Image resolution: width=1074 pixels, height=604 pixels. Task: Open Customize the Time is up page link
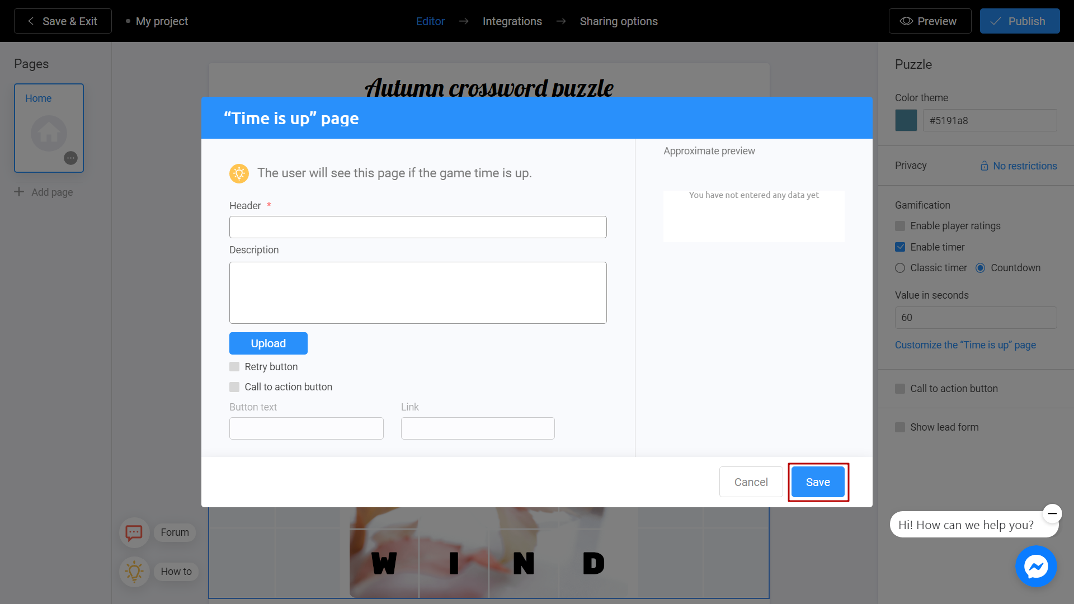pos(965,345)
